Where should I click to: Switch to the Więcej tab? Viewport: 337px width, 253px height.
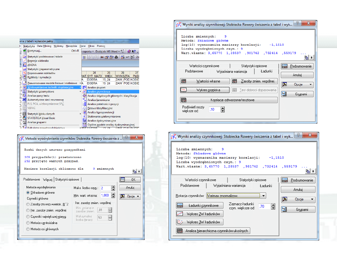tap(47, 180)
